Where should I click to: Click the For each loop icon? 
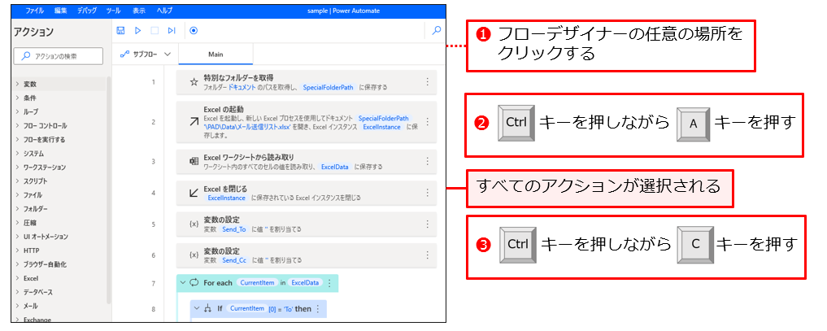[193, 282]
